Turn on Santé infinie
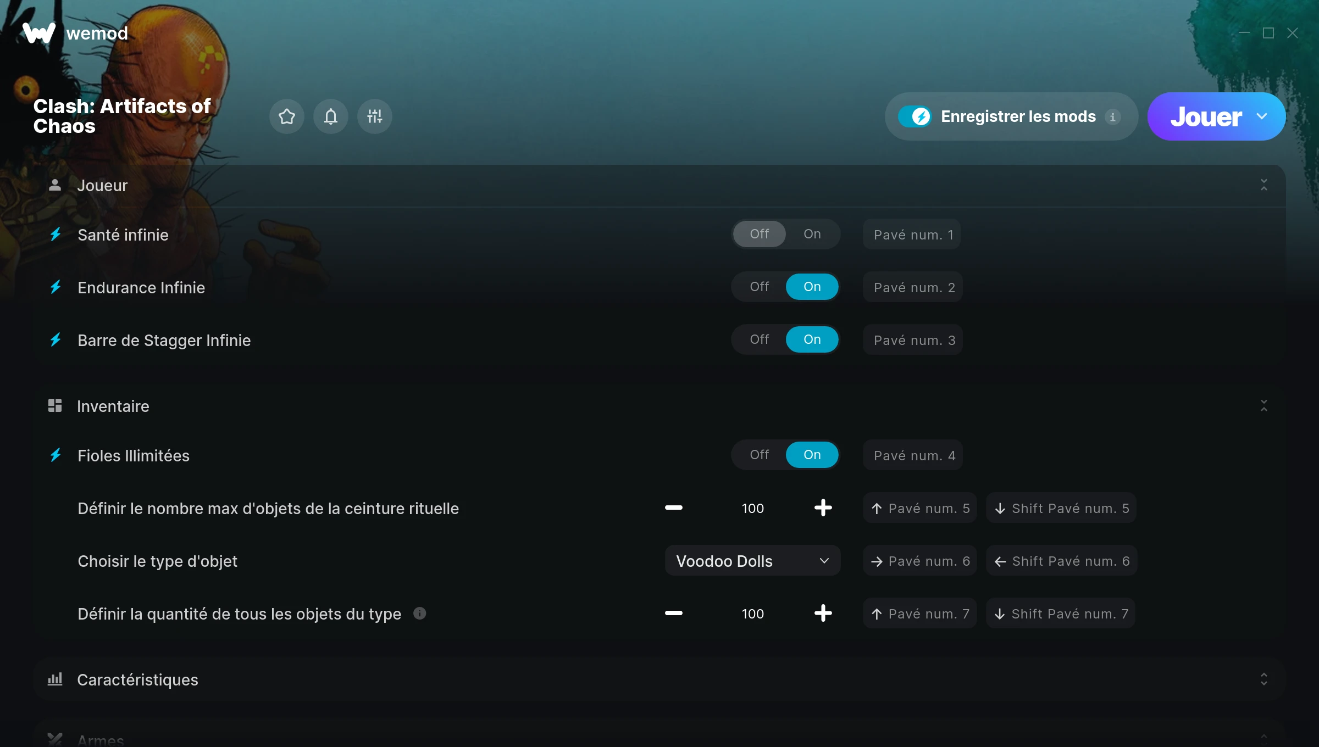The width and height of the screenshot is (1319, 747). coord(812,234)
